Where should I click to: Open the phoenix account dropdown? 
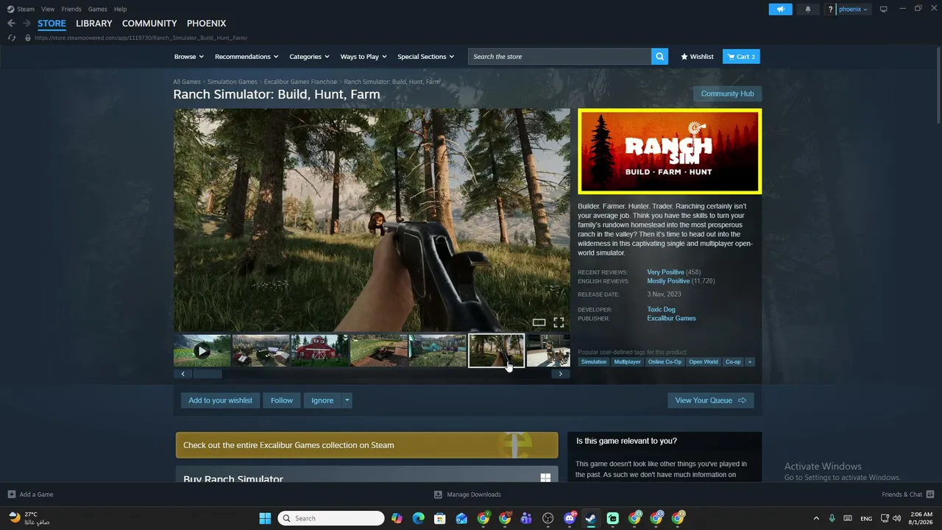tap(854, 10)
